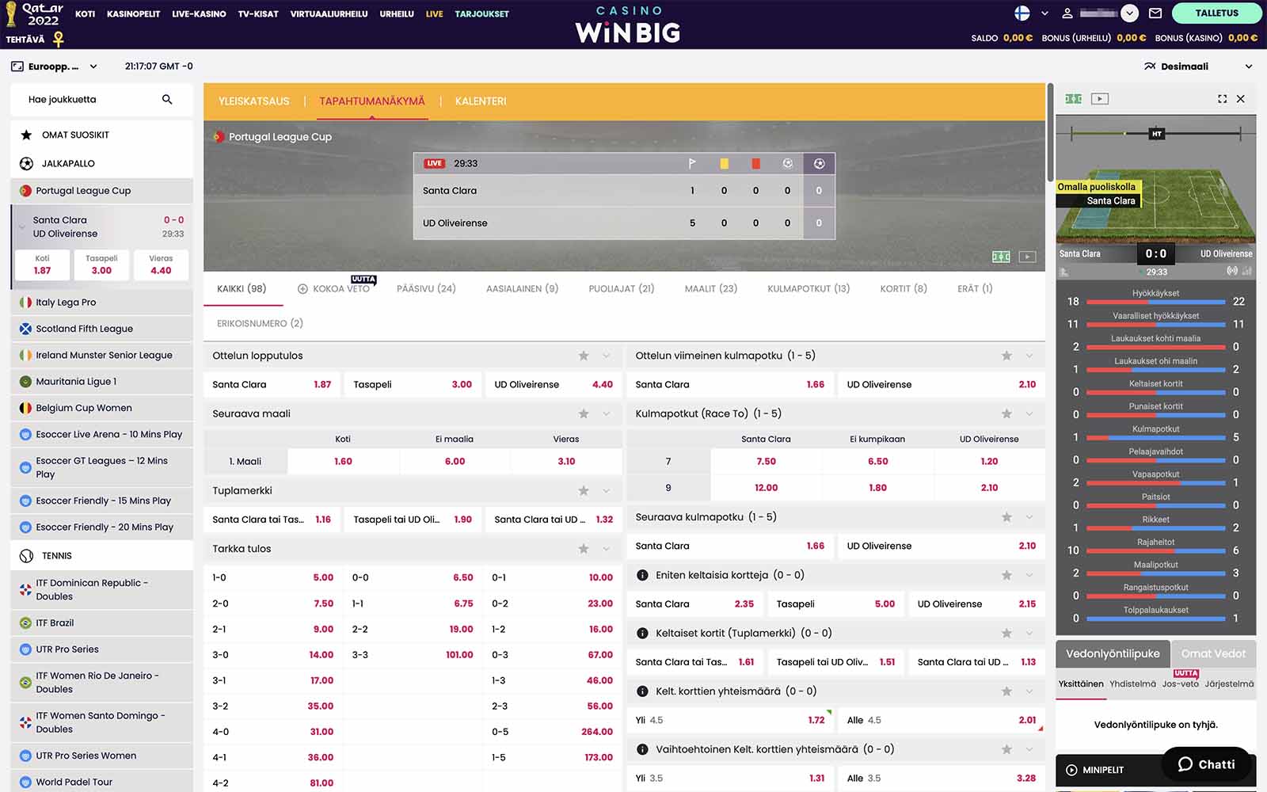
Task: Click fullscreen icon in match tracker panel
Action: point(1222,99)
